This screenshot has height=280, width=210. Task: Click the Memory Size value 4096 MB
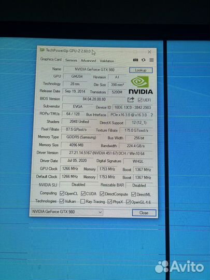tap(76, 145)
